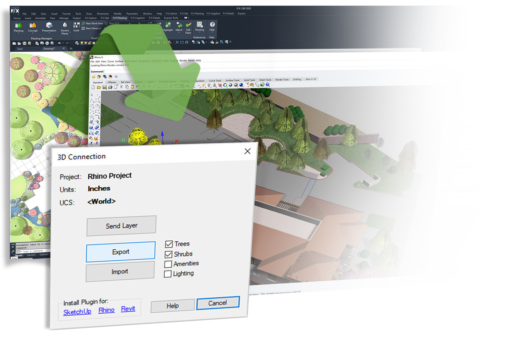Click the F/X CAD 'Type a command' field
This screenshot has width=513, height=344.
[x=33, y=251]
